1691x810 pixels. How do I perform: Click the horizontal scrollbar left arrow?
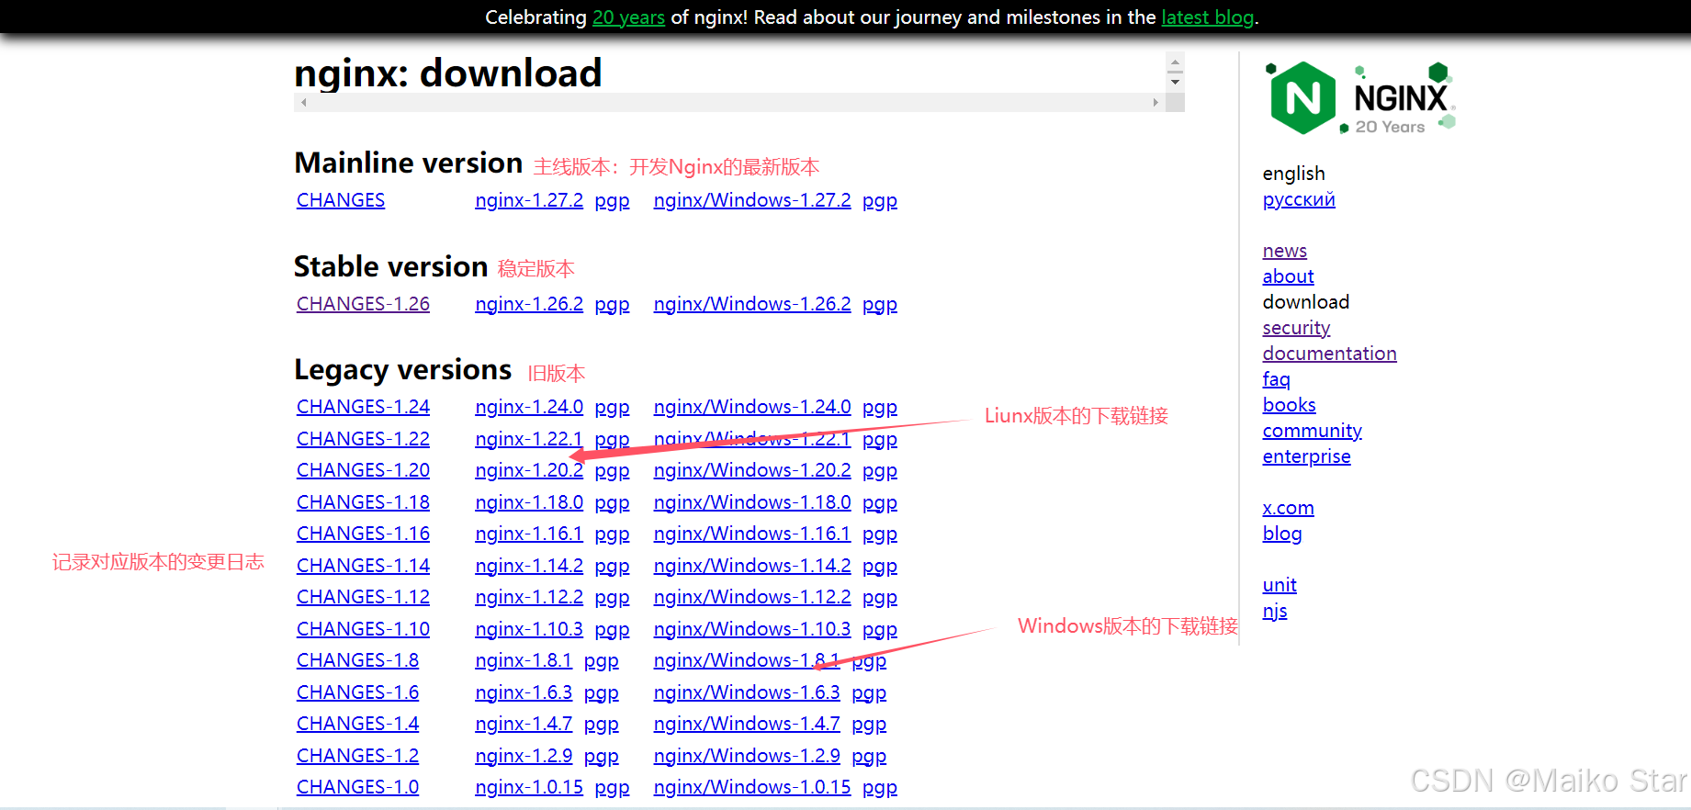303,103
